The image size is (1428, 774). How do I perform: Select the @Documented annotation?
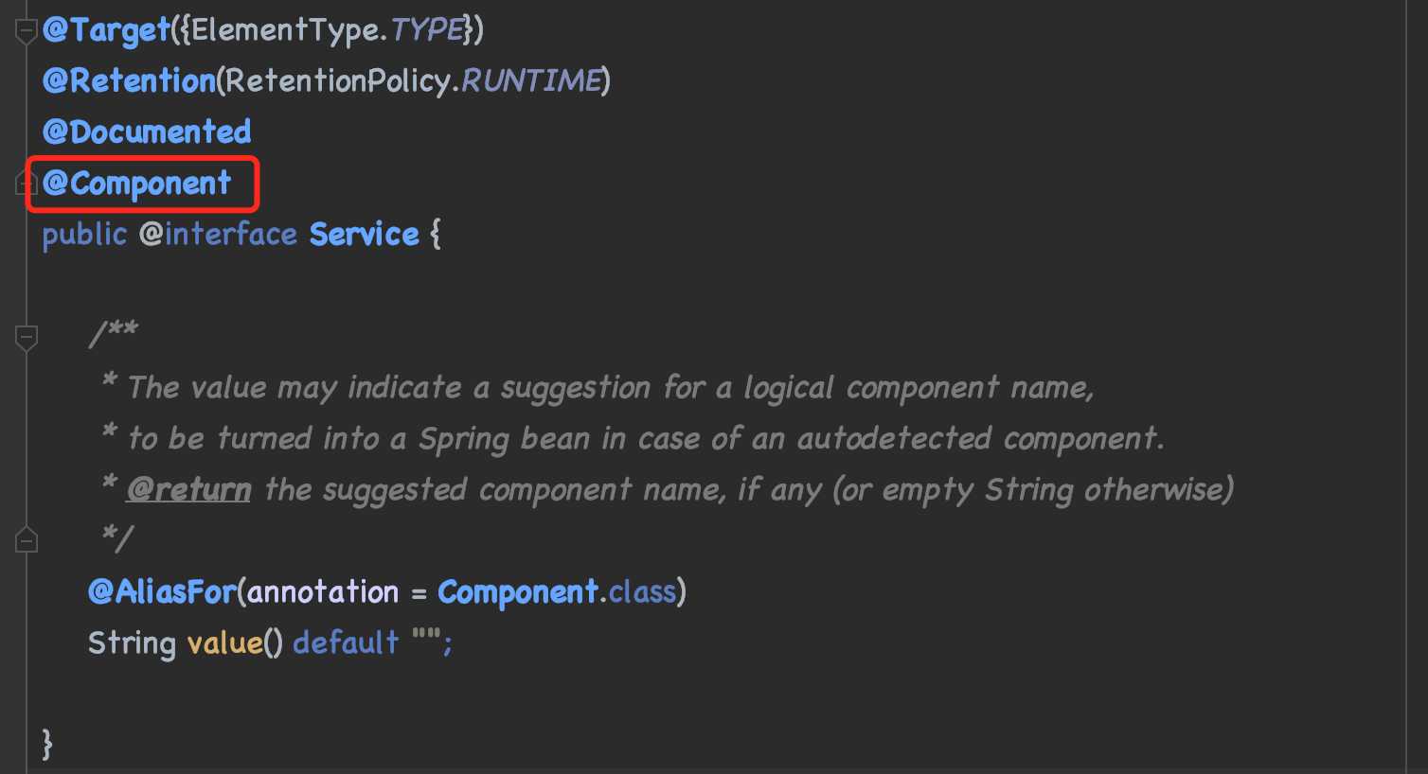point(147,132)
